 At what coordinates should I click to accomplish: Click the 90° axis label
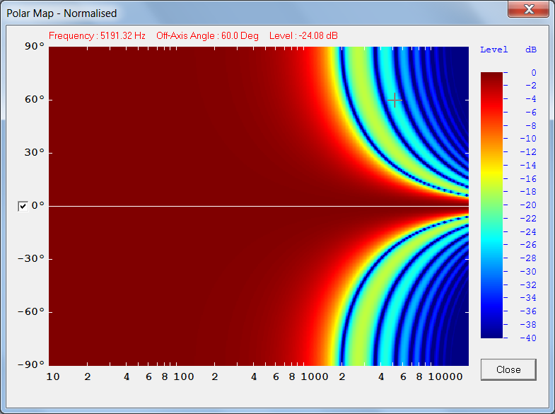point(35,47)
